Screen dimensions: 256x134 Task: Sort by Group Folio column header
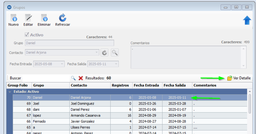pyautogui.click(x=19, y=86)
